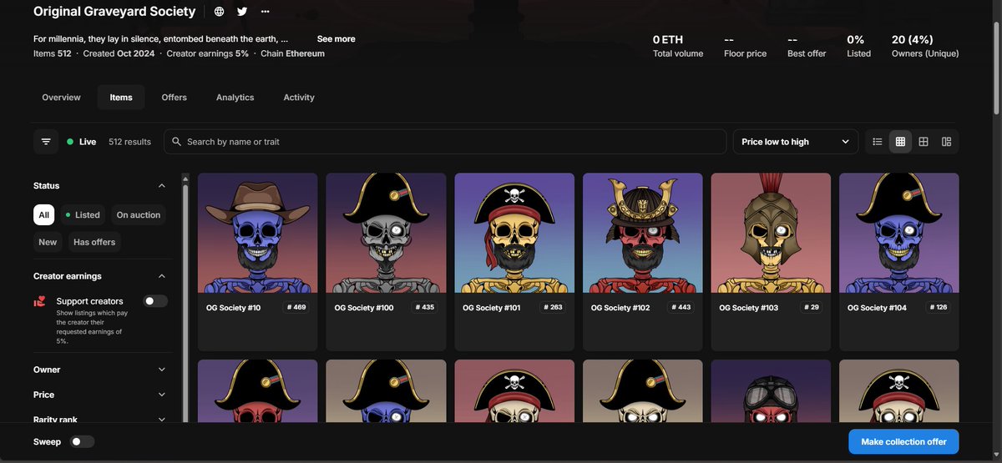This screenshot has width=1002, height=463.
Task: Select the All status filter
Action: pos(44,215)
